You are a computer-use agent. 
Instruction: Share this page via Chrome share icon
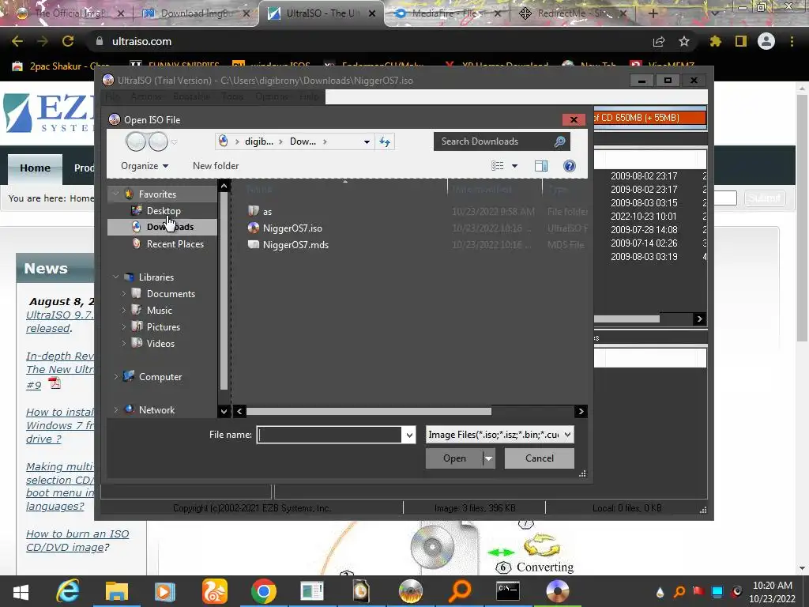659,41
